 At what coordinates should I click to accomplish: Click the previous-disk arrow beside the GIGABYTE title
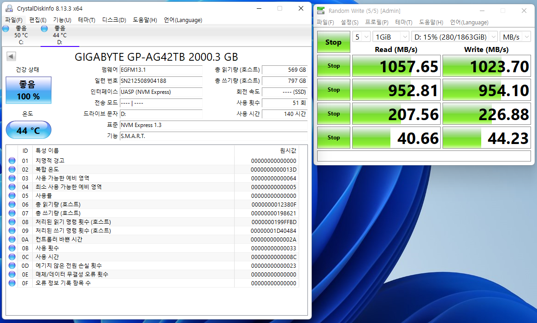point(12,57)
